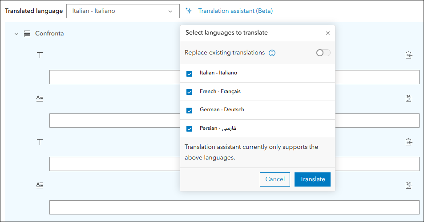The height and width of the screenshot is (222, 424).
Task: Click the third row's copy-source icon on right
Action: coord(408,142)
